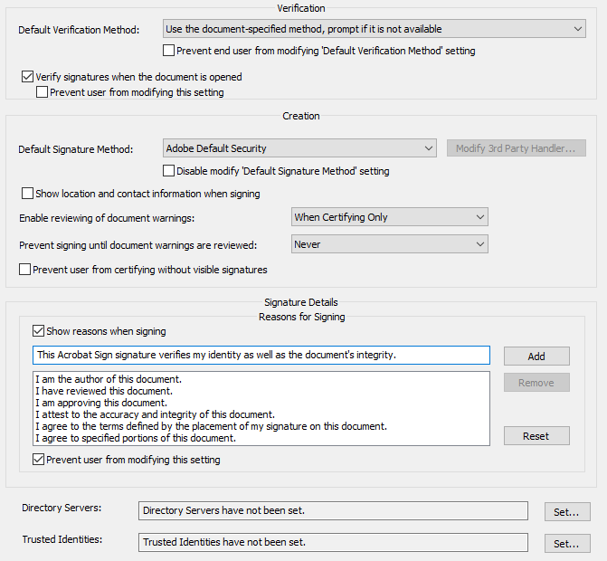Click Set button for Trusted Identities
The height and width of the screenshot is (561, 607).
(x=567, y=543)
